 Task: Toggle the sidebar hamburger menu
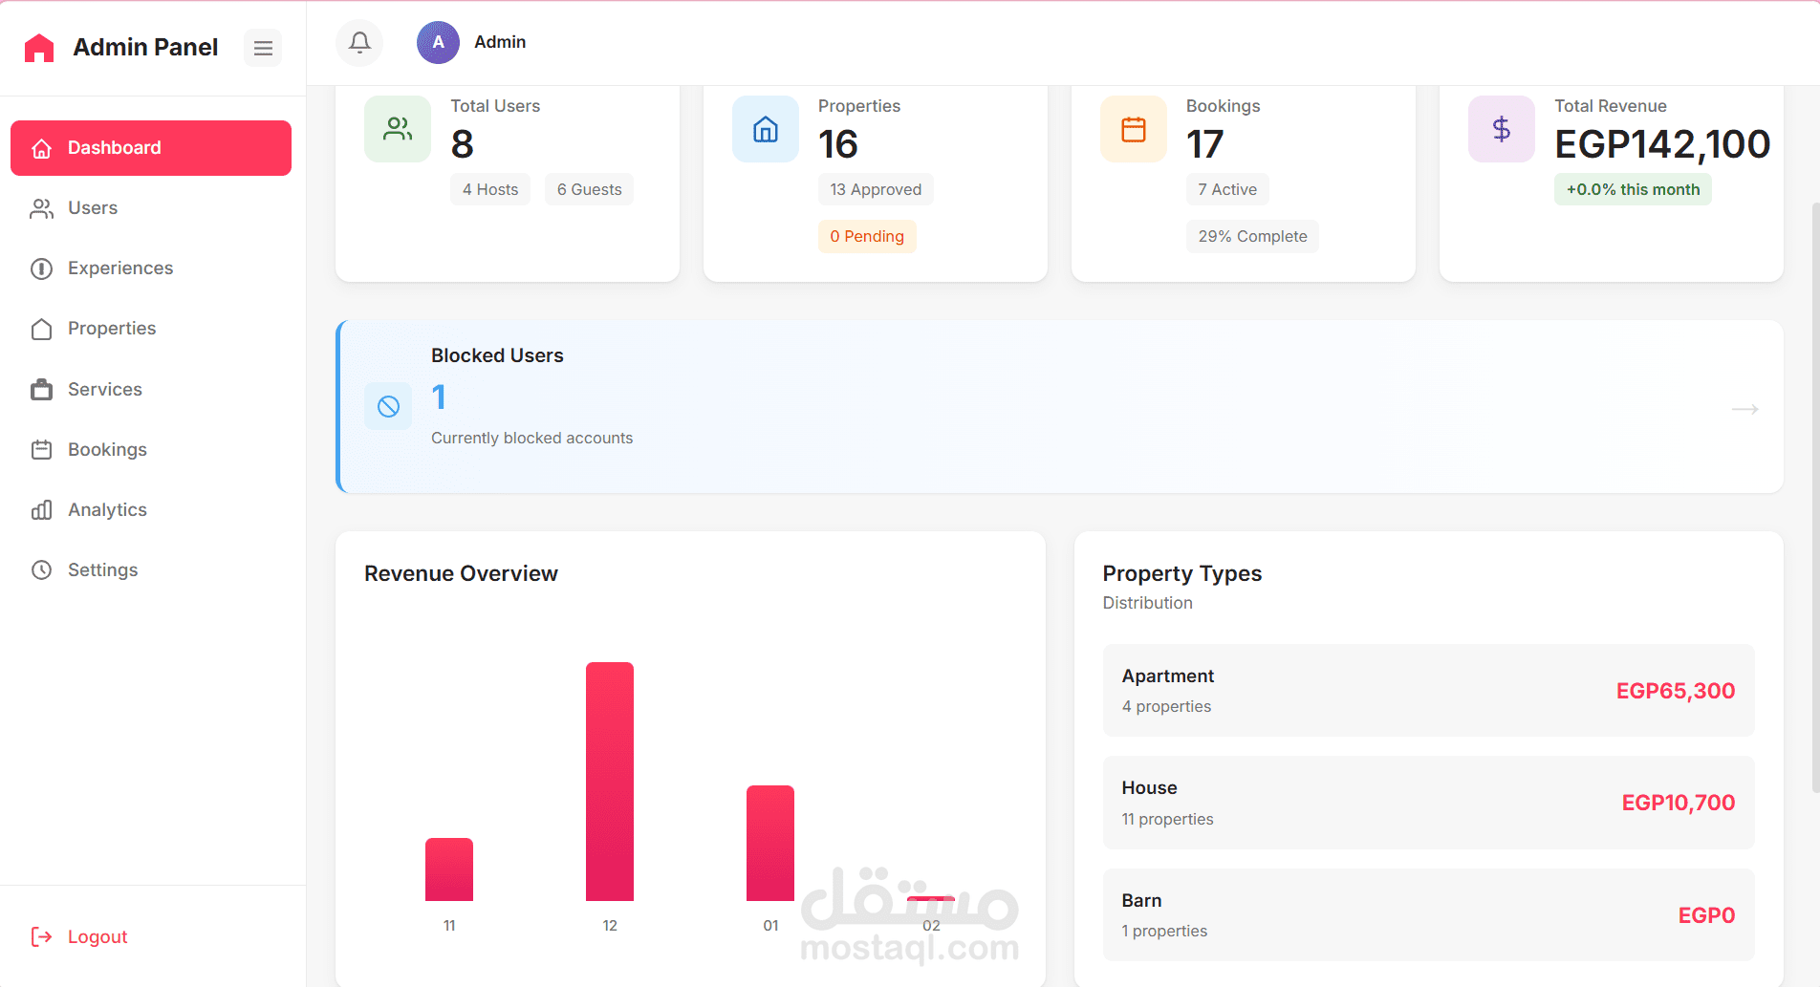[x=263, y=48]
